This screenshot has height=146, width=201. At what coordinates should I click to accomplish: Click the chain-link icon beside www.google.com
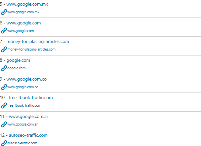point(4,31)
